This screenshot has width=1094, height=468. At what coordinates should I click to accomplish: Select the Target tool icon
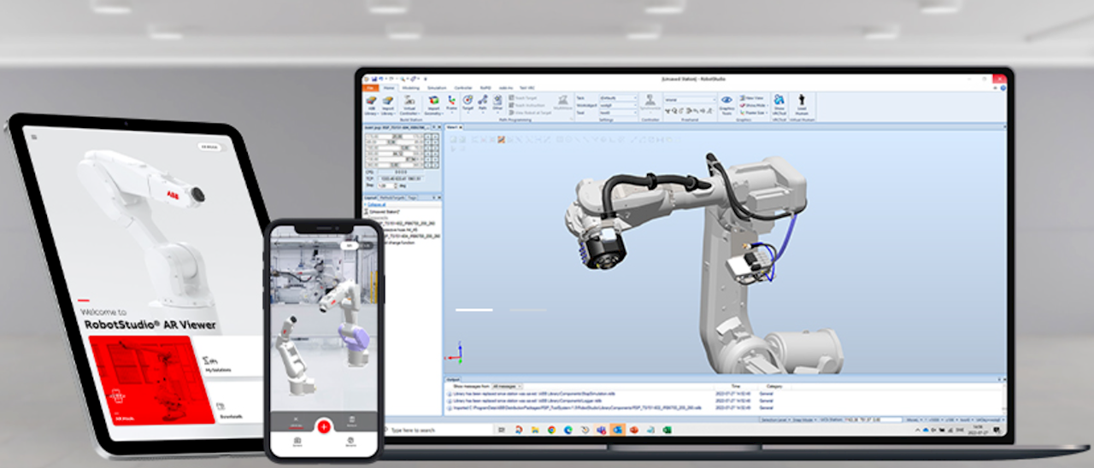tap(468, 102)
